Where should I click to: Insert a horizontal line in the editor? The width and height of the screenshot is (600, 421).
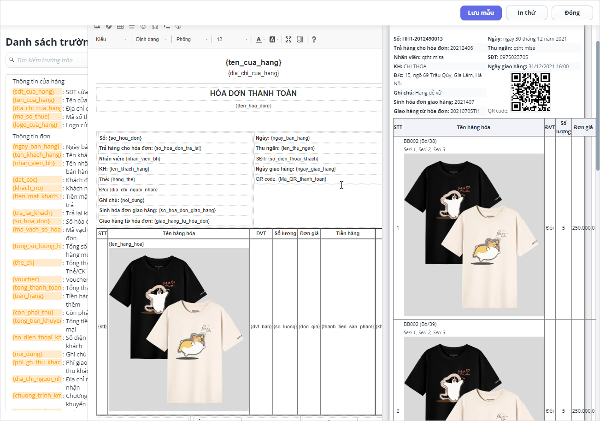(132, 26)
